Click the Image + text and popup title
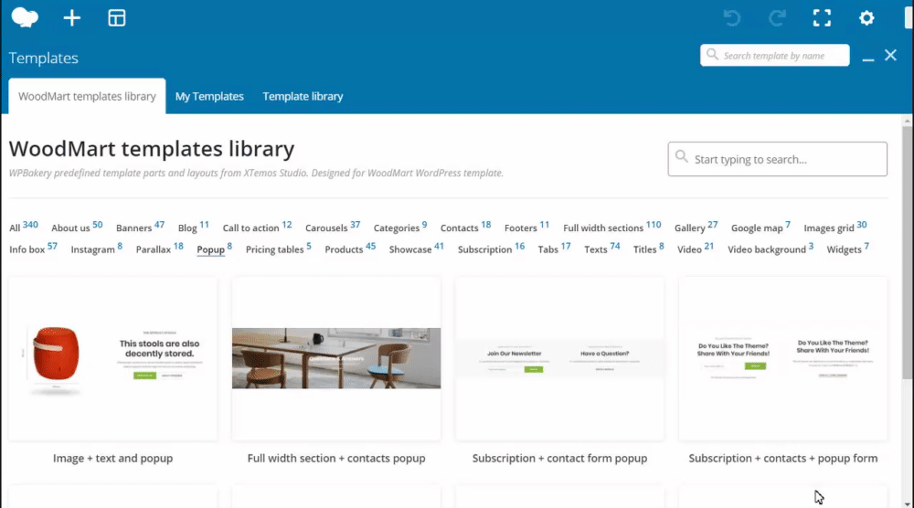The width and height of the screenshot is (914, 508). point(113,458)
